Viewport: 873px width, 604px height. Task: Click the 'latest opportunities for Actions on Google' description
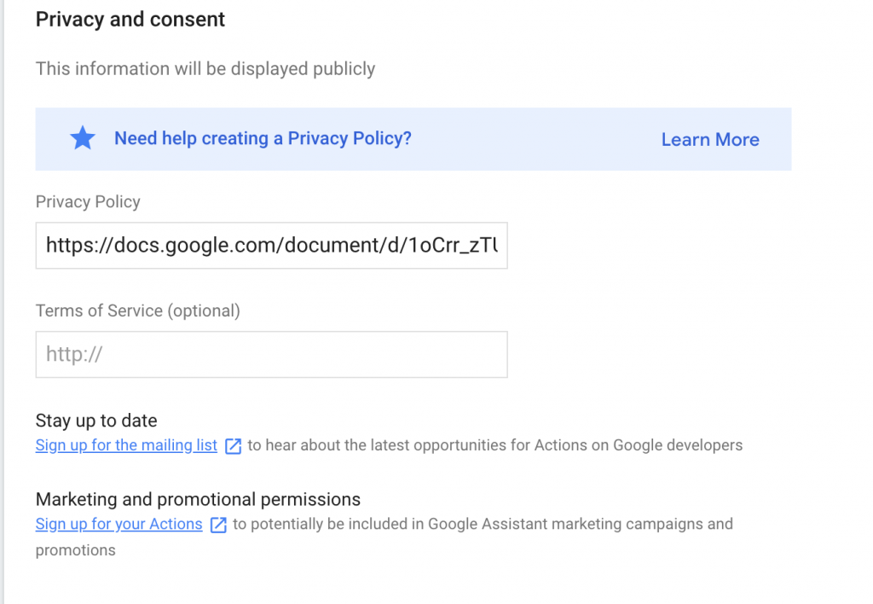[x=494, y=445]
